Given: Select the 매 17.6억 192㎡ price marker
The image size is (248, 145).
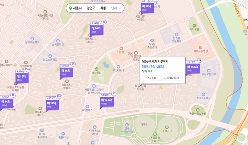Looking at the screenshot, I should (x=107, y=101).
